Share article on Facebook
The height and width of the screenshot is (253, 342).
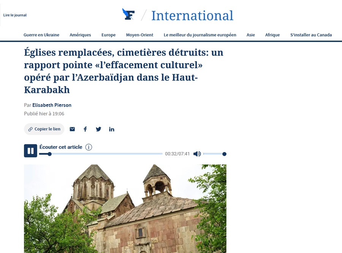click(x=85, y=129)
